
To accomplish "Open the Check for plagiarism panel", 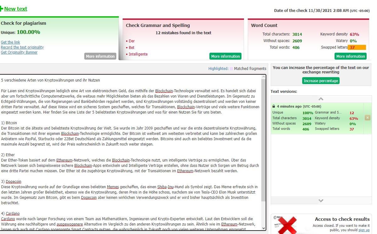I will [x=24, y=23].
